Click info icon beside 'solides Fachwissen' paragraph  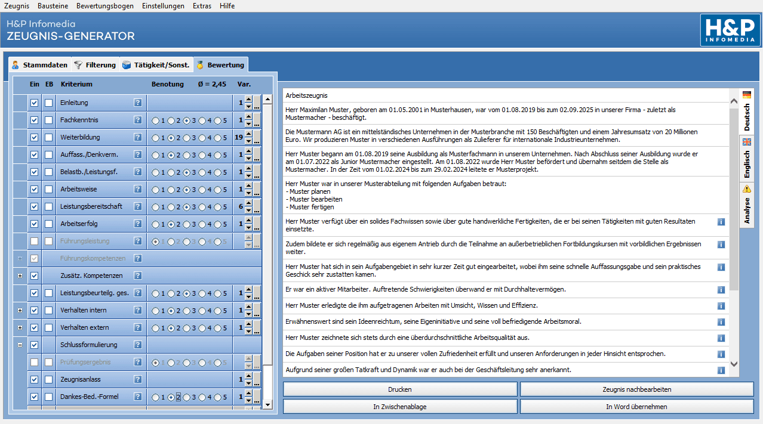click(x=721, y=222)
